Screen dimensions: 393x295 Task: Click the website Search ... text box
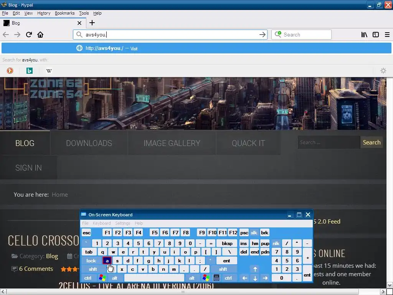(329, 142)
